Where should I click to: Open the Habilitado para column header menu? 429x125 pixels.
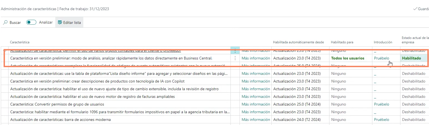tap(342, 42)
